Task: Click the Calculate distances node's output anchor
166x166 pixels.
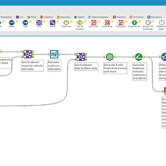Action: (x=144, y=57)
